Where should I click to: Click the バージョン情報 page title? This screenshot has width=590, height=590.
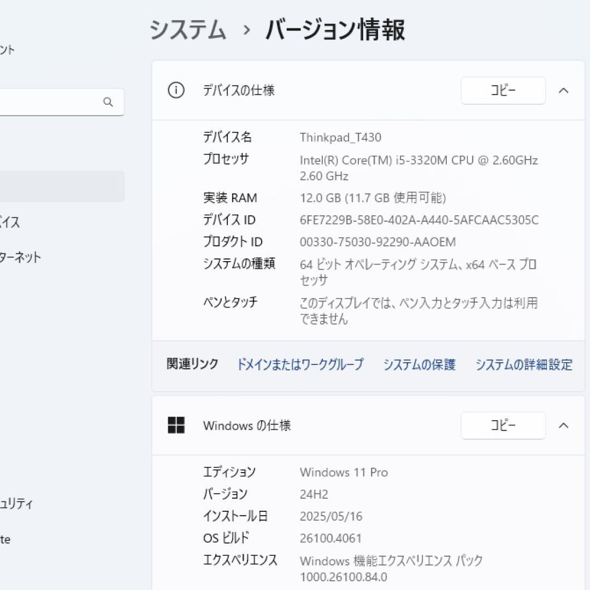point(335,29)
